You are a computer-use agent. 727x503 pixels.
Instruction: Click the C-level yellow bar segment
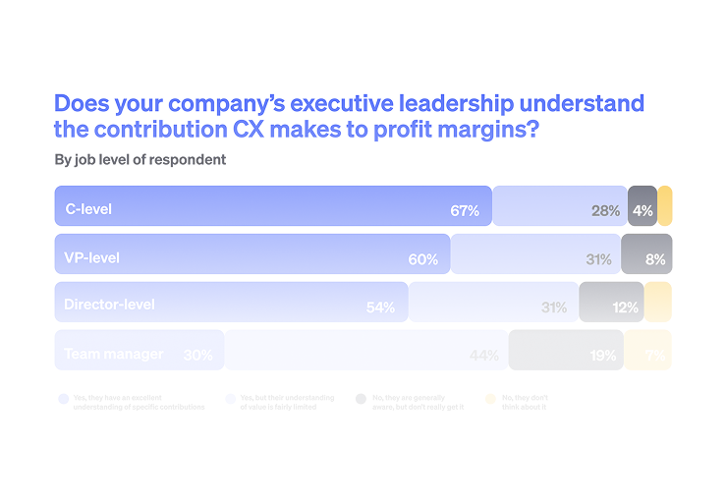[665, 206]
